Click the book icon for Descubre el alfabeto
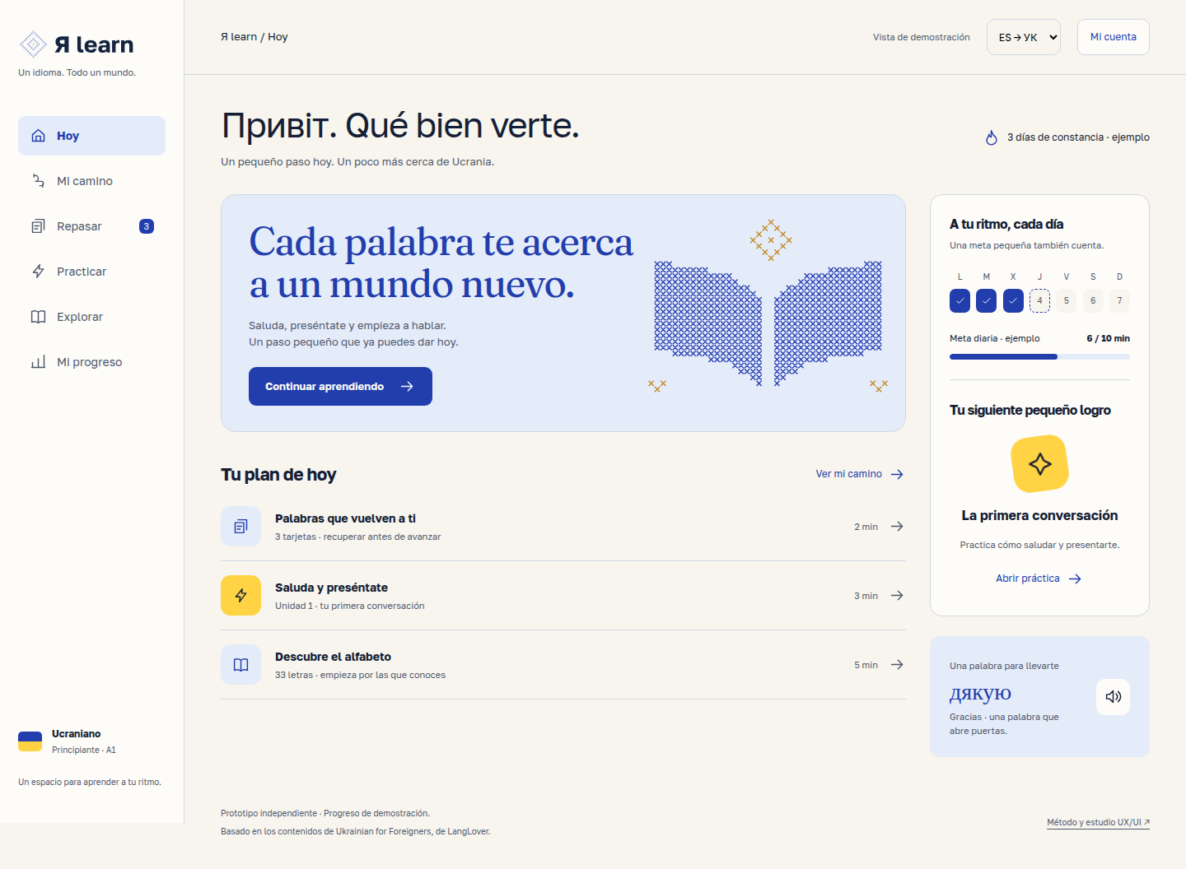This screenshot has height=869, width=1186. click(240, 665)
